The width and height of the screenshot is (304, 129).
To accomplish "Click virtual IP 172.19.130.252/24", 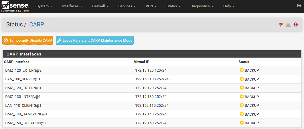I will pos(151,97).
